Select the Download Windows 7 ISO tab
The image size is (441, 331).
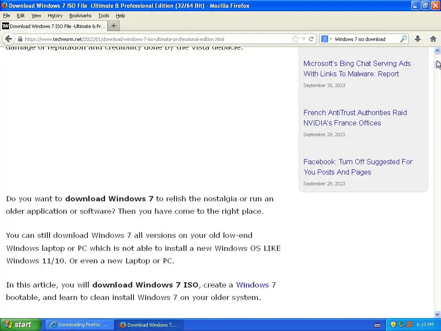pos(54,26)
